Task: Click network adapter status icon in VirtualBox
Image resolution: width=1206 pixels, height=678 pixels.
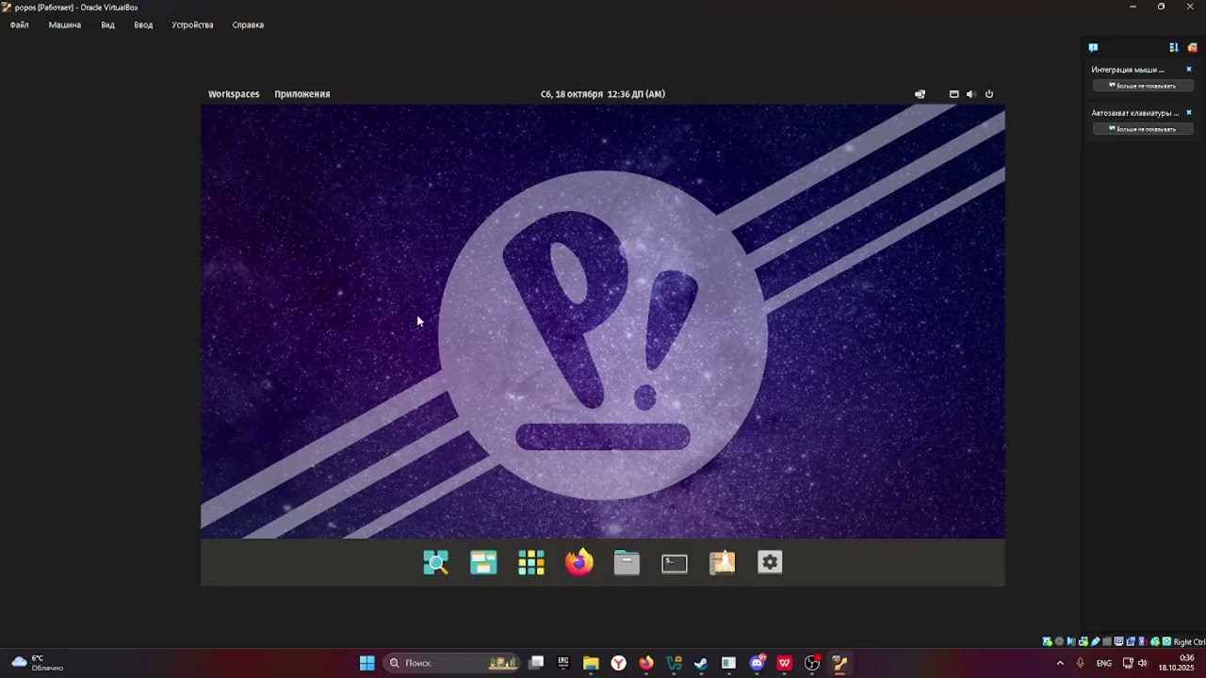Action: 1084,641
